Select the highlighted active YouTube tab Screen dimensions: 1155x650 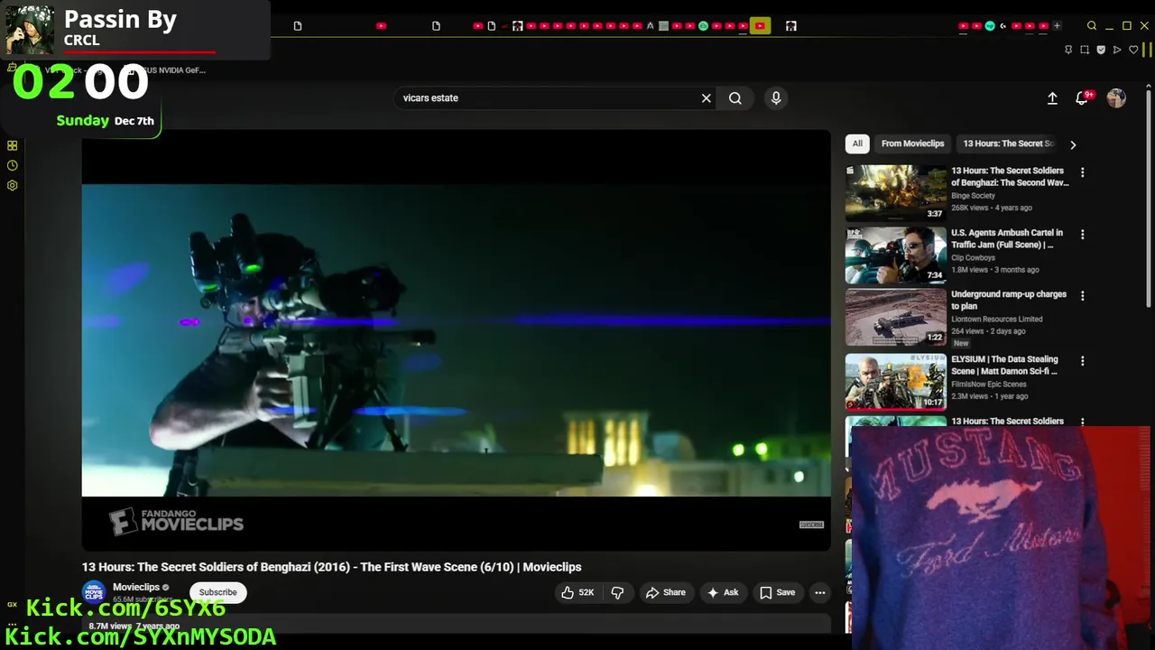[760, 26]
